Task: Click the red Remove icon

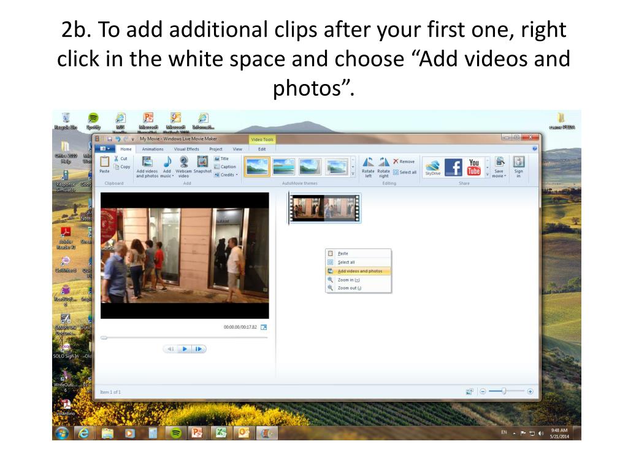Action: 396,161
